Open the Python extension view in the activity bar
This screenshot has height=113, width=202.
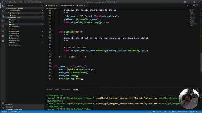point(3,36)
